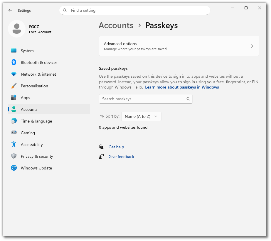Screen dimensions: 271x241
Task: Open Windows Update page
Action: (x=49, y=168)
